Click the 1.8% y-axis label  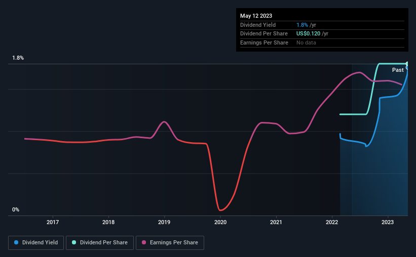18,58
